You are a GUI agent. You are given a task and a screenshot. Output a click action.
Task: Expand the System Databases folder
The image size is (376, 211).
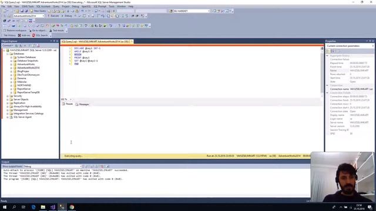coord(11,57)
